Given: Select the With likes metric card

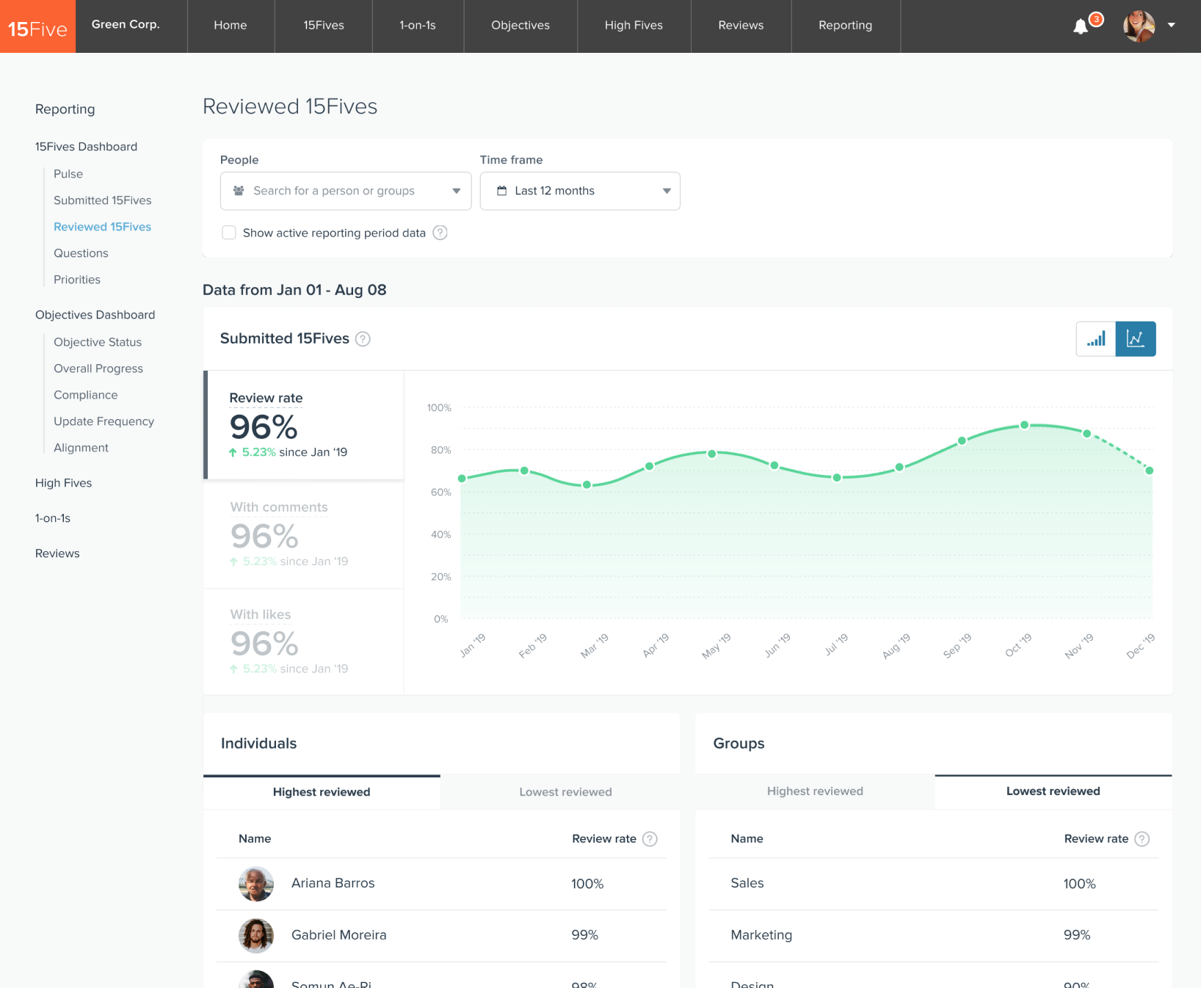Looking at the screenshot, I should [x=304, y=642].
